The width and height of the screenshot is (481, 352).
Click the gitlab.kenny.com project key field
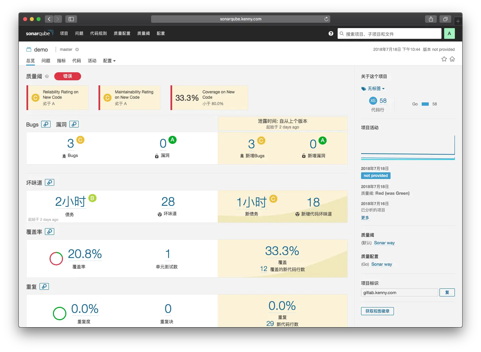click(399, 292)
